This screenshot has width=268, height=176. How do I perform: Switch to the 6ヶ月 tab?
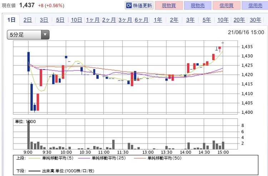tap(142, 20)
